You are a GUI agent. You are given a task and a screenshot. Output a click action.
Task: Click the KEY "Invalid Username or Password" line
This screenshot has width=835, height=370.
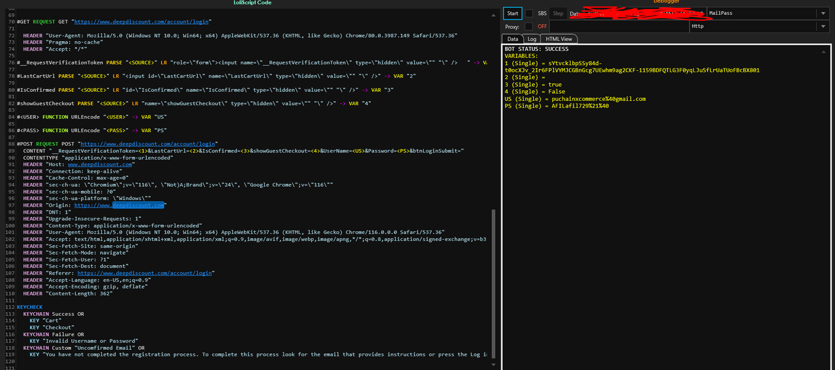[83, 341]
